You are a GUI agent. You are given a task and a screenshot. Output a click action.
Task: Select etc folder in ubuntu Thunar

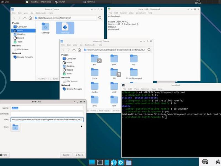[x=134, y=60]
